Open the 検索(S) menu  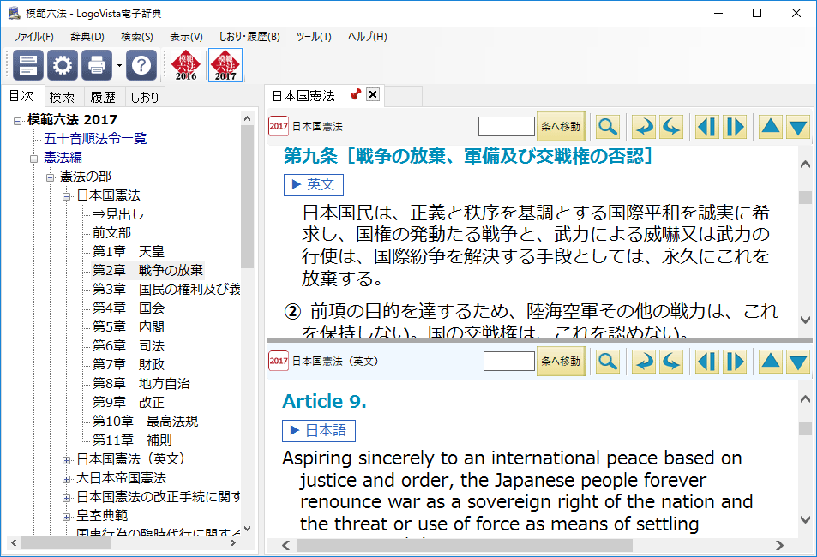click(x=137, y=37)
